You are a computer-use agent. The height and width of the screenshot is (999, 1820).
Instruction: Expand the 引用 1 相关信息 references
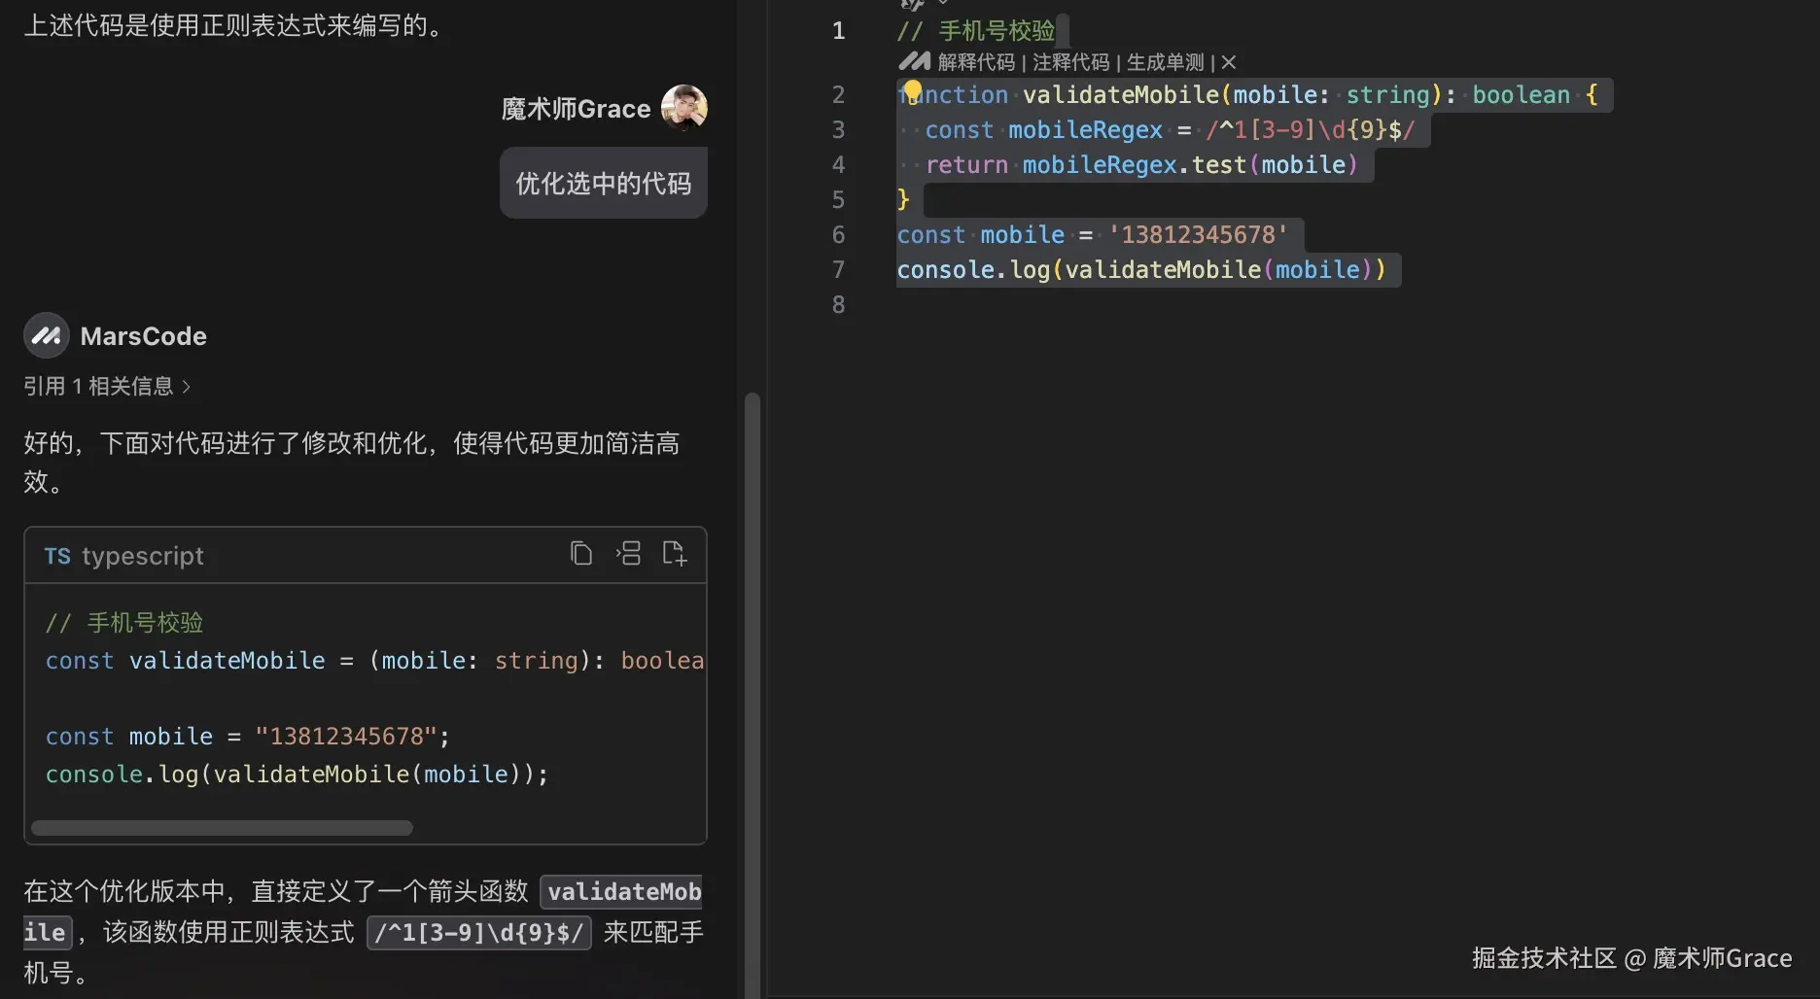click(x=107, y=386)
